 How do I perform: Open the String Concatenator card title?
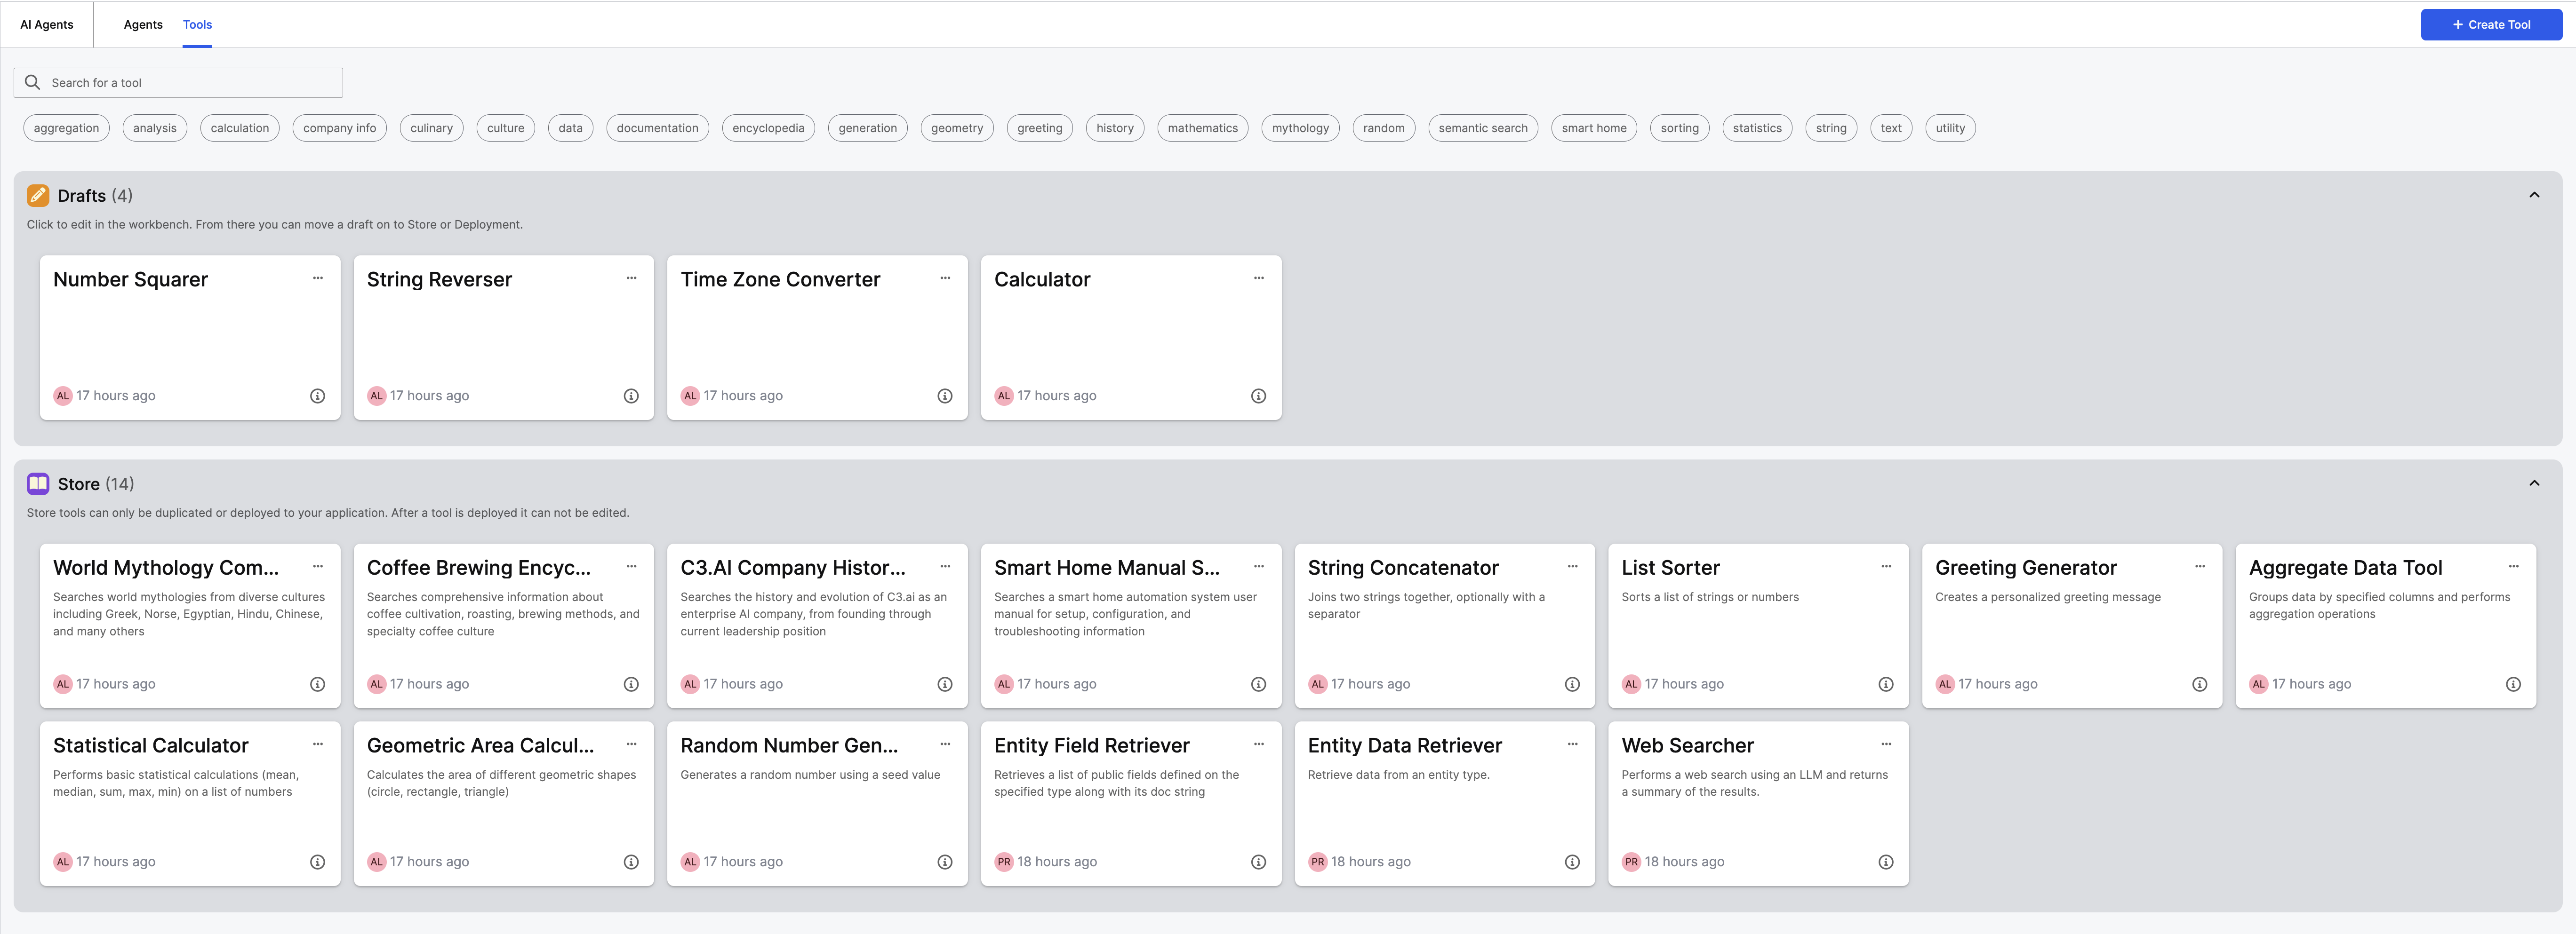[x=1403, y=567]
